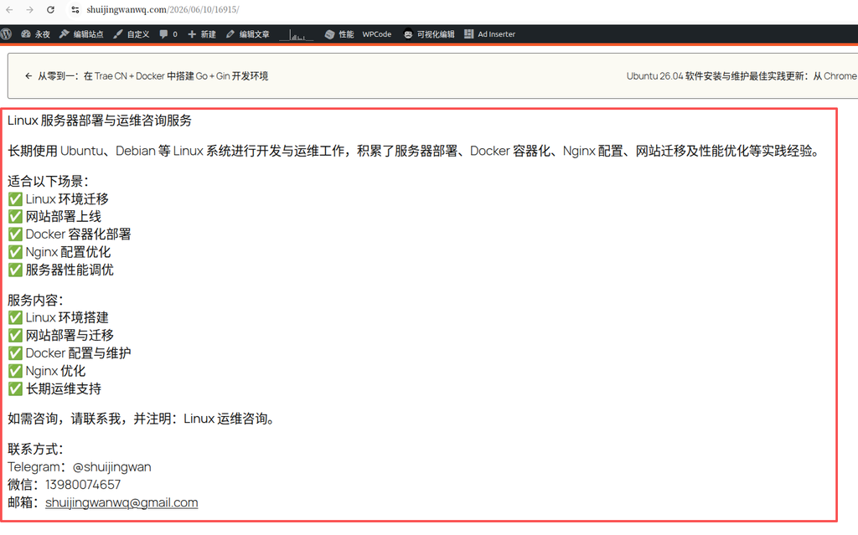858x535 pixels.
Task: Click the sentence 如需咨询,请联系我
Action: 142,419
